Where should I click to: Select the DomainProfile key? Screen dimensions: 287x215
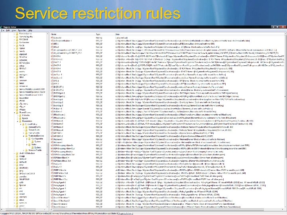pyautogui.click(x=35, y=127)
